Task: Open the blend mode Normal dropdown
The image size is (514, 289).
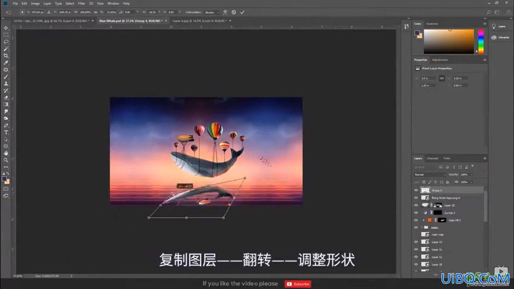Action: tap(430, 175)
